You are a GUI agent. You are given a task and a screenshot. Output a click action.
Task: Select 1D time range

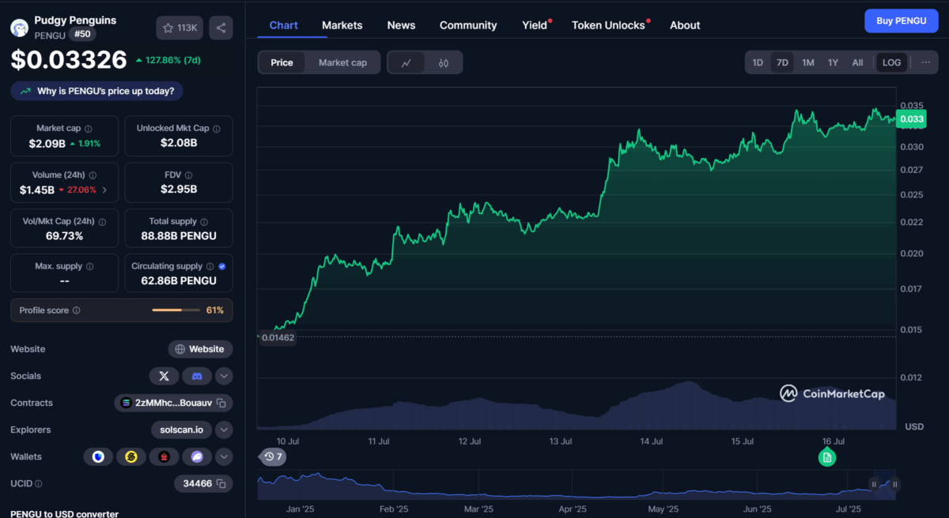pyautogui.click(x=758, y=62)
